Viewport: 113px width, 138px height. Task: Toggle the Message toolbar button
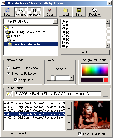point(34,12)
